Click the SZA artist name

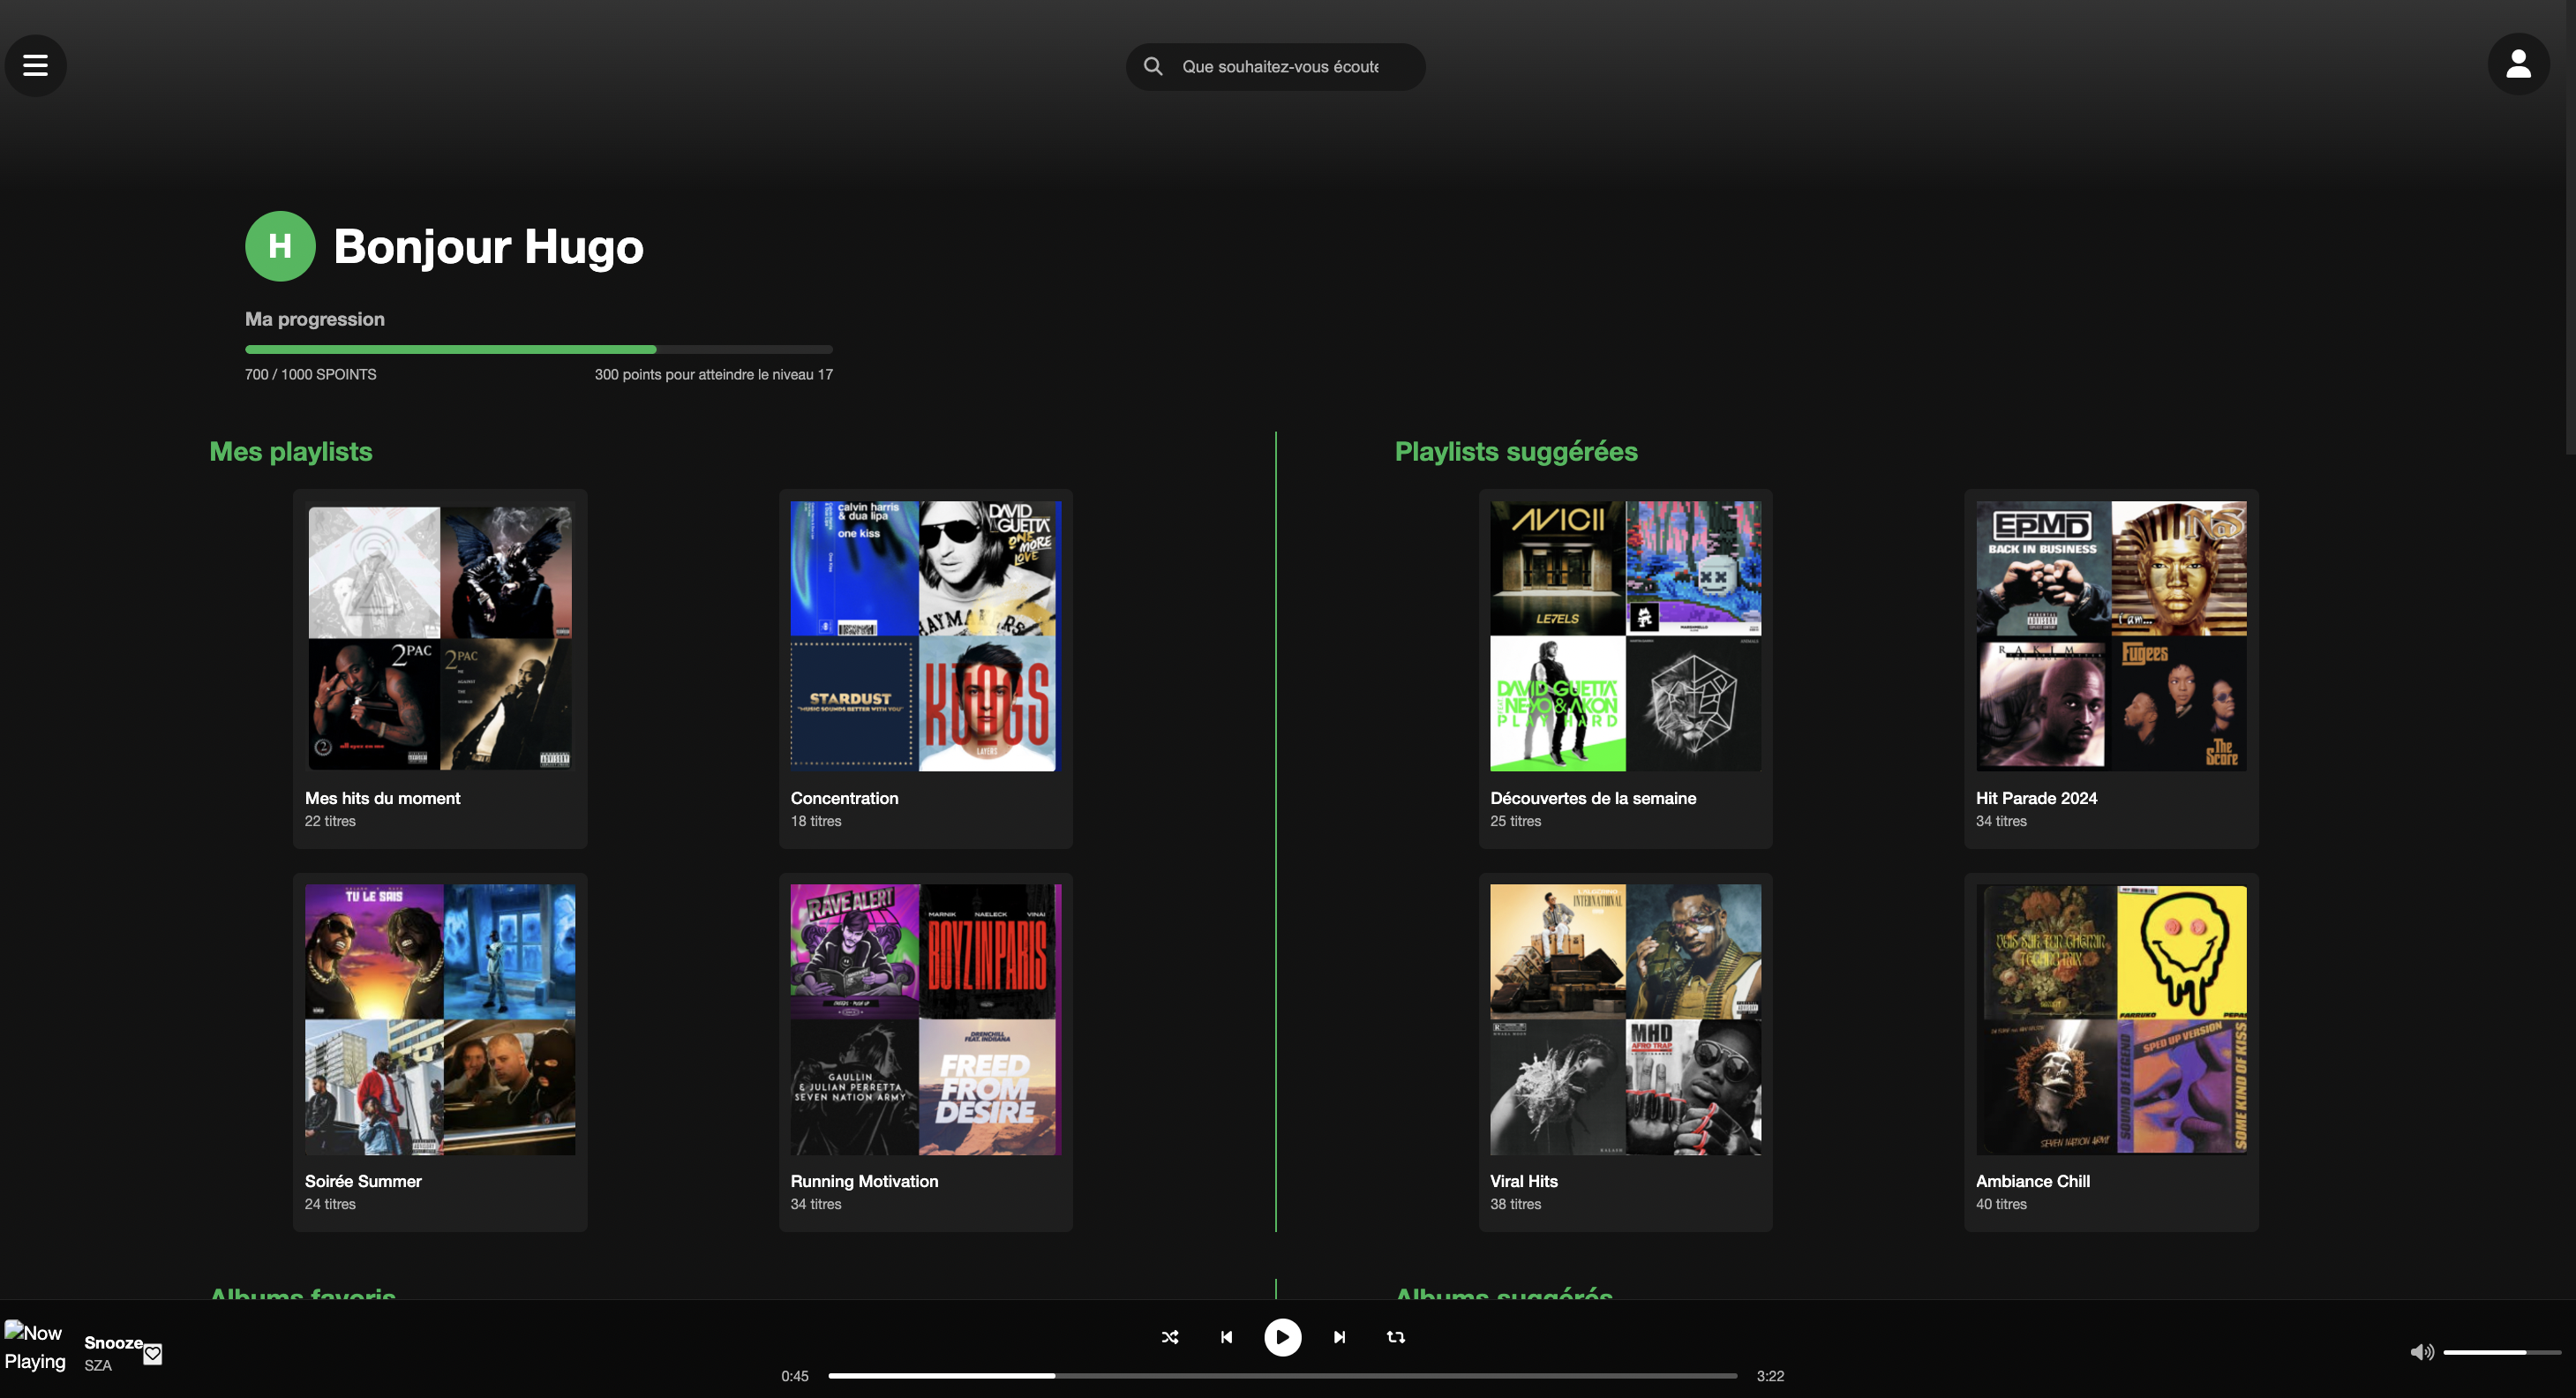[x=98, y=1365]
